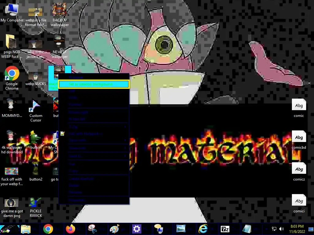Select the 'comicbd' font file icon
Viewport: 314px width, 235px height.
299,140
